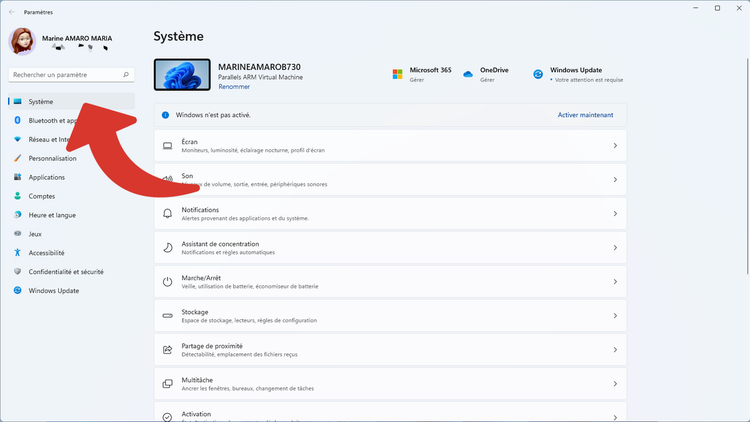Click the back arrow in title bar
The width and height of the screenshot is (750, 422).
(12, 12)
